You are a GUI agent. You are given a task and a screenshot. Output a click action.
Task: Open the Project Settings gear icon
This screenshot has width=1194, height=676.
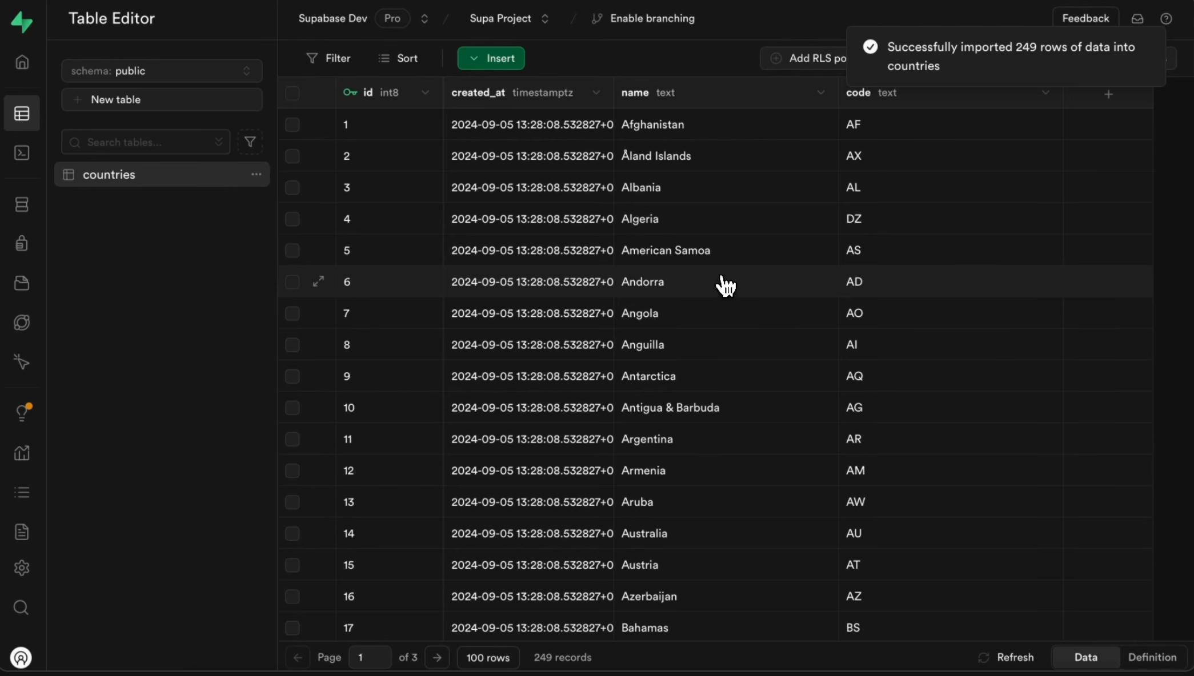coord(22,568)
